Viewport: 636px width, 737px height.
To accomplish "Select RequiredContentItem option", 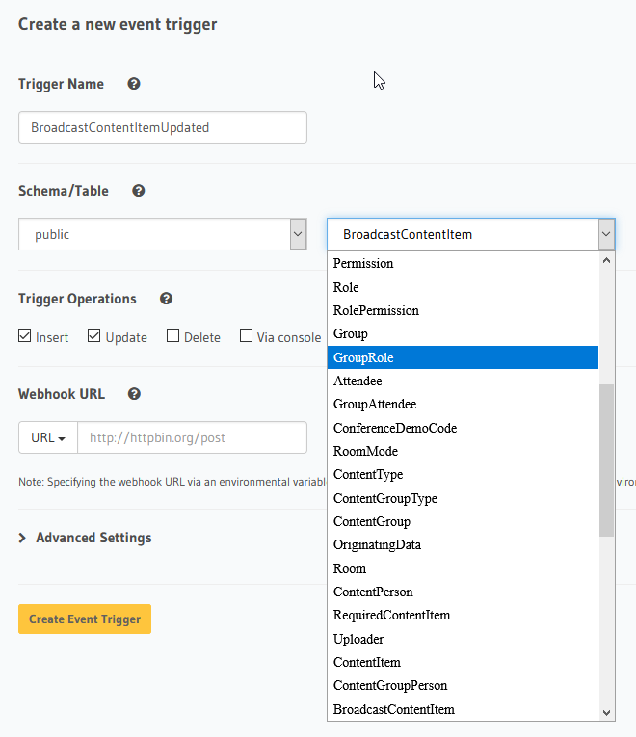I will (463, 616).
